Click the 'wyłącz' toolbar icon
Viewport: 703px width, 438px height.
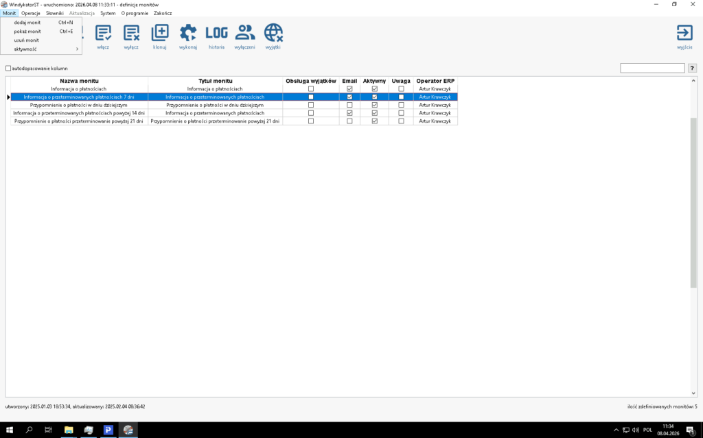[x=131, y=33]
